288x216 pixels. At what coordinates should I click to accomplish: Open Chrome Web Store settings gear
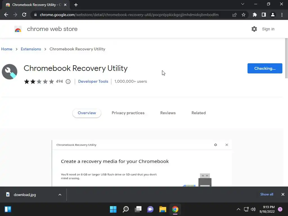(254, 29)
